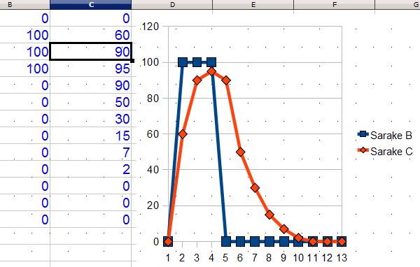The width and height of the screenshot is (420, 267).
Task: Click the cell containing 15
Action: pyautogui.click(x=91, y=136)
